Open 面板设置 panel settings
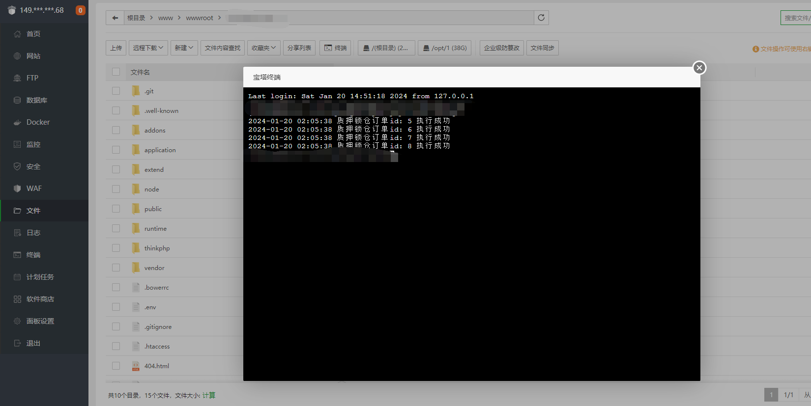 (40, 321)
